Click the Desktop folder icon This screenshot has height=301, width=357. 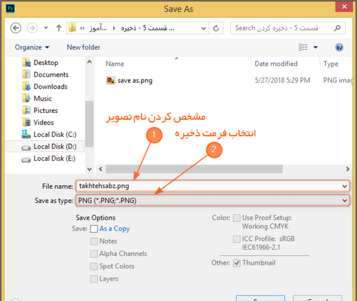click(26, 62)
